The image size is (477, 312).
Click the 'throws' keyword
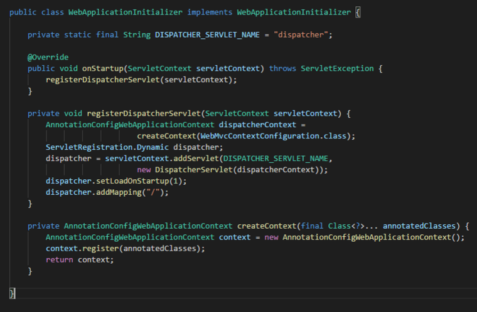282,69
